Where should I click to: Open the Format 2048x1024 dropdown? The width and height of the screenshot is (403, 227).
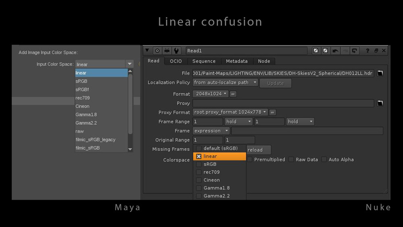210,94
